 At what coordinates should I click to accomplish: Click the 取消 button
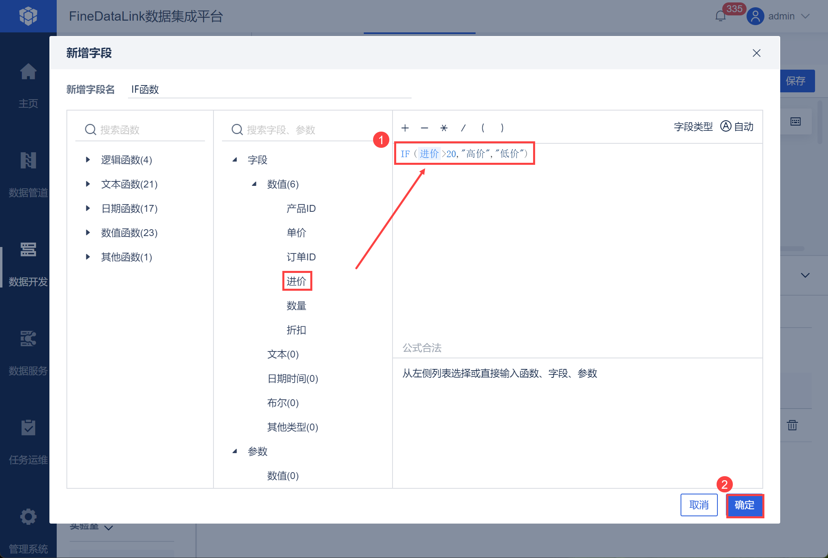(x=699, y=505)
